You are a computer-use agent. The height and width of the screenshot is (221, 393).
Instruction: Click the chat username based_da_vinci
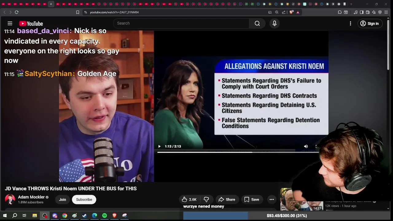coord(43,31)
